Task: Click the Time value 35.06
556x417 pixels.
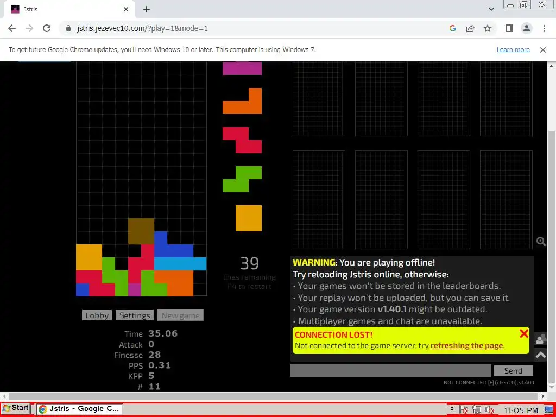Action: coord(163,334)
